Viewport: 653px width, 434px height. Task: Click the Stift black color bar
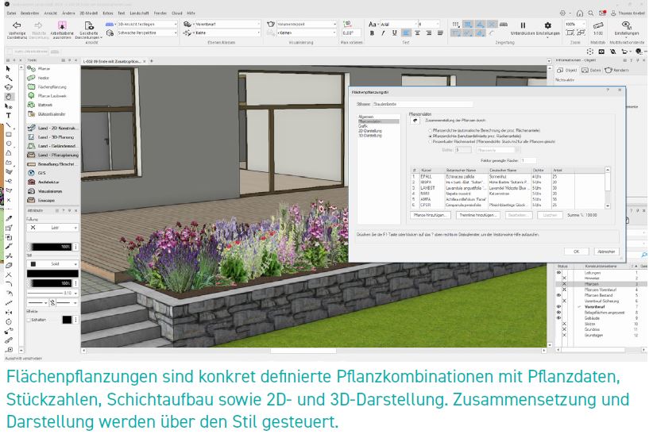pyautogui.click(x=52, y=274)
